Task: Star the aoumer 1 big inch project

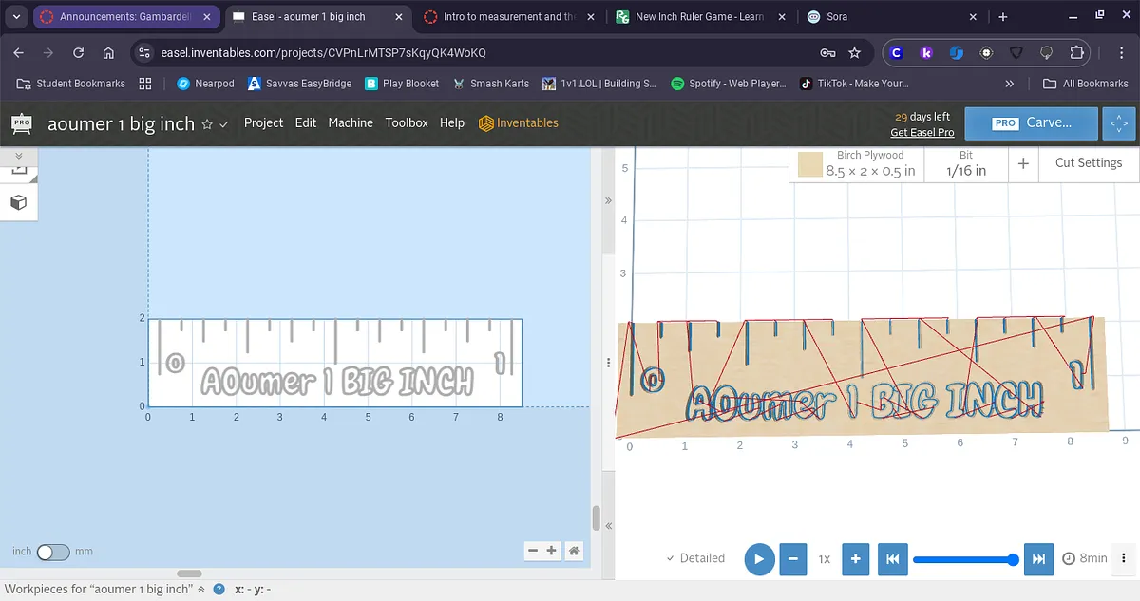Action: [x=207, y=124]
